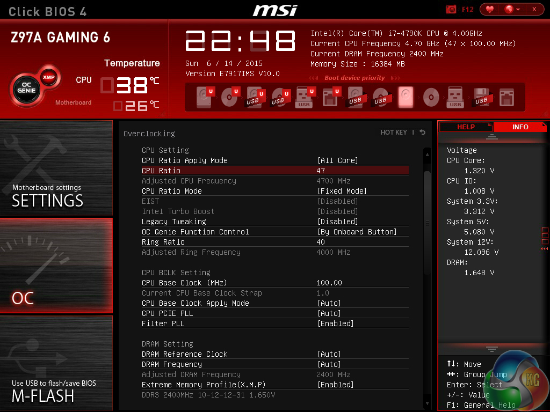Open Favorites with the heart icon
The height and width of the screenshot is (412, 550).
tap(490, 9)
